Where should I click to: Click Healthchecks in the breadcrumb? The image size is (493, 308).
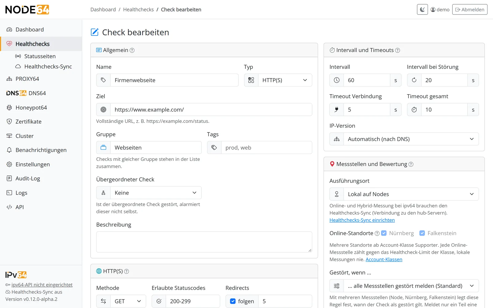pos(138,10)
